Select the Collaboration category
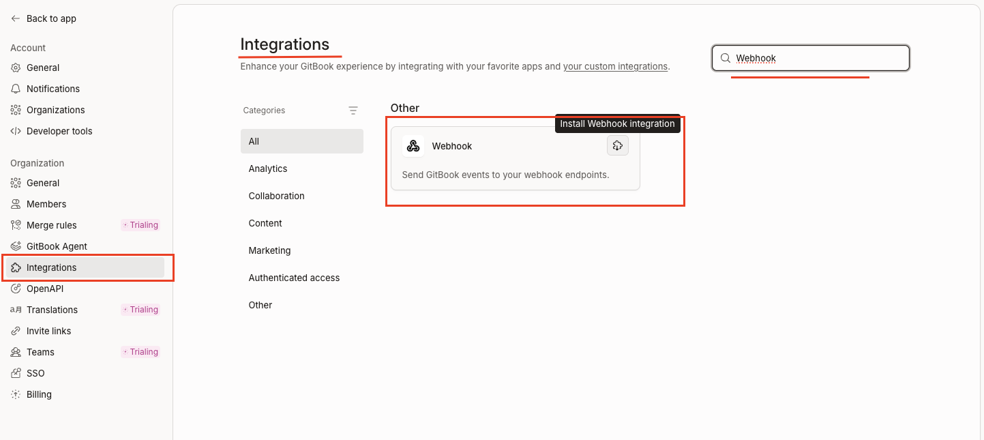This screenshot has height=440, width=984. pyautogui.click(x=302, y=196)
